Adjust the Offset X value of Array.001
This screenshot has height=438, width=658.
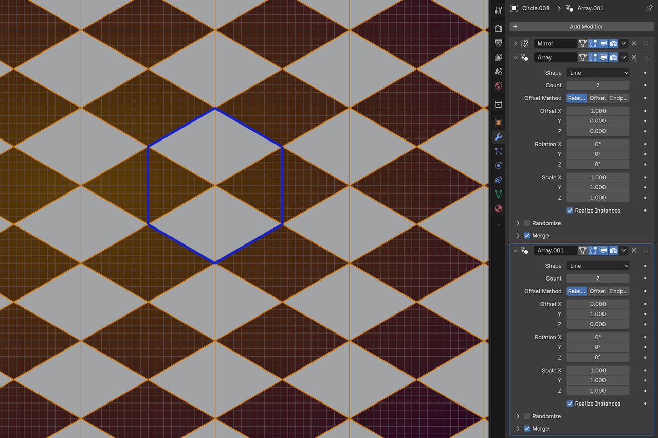(x=598, y=304)
